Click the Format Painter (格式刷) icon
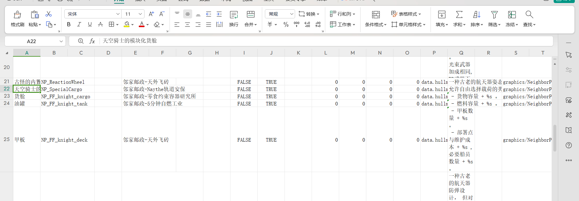The width and height of the screenshot is (579, 201). click(x=17, y=14)
